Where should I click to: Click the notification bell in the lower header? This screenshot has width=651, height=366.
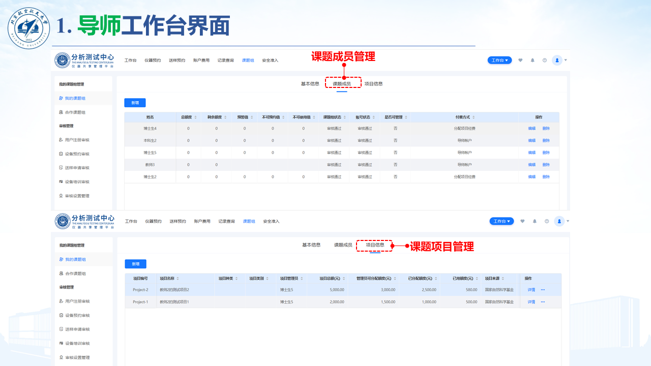[535, 221]
